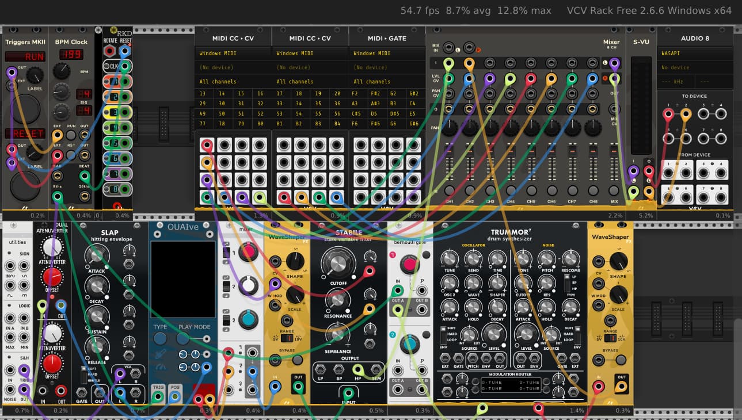Click the TUNE knob on Trummor oscillator
Viewport: 742px width, 420px height.
tap(450, 259)
